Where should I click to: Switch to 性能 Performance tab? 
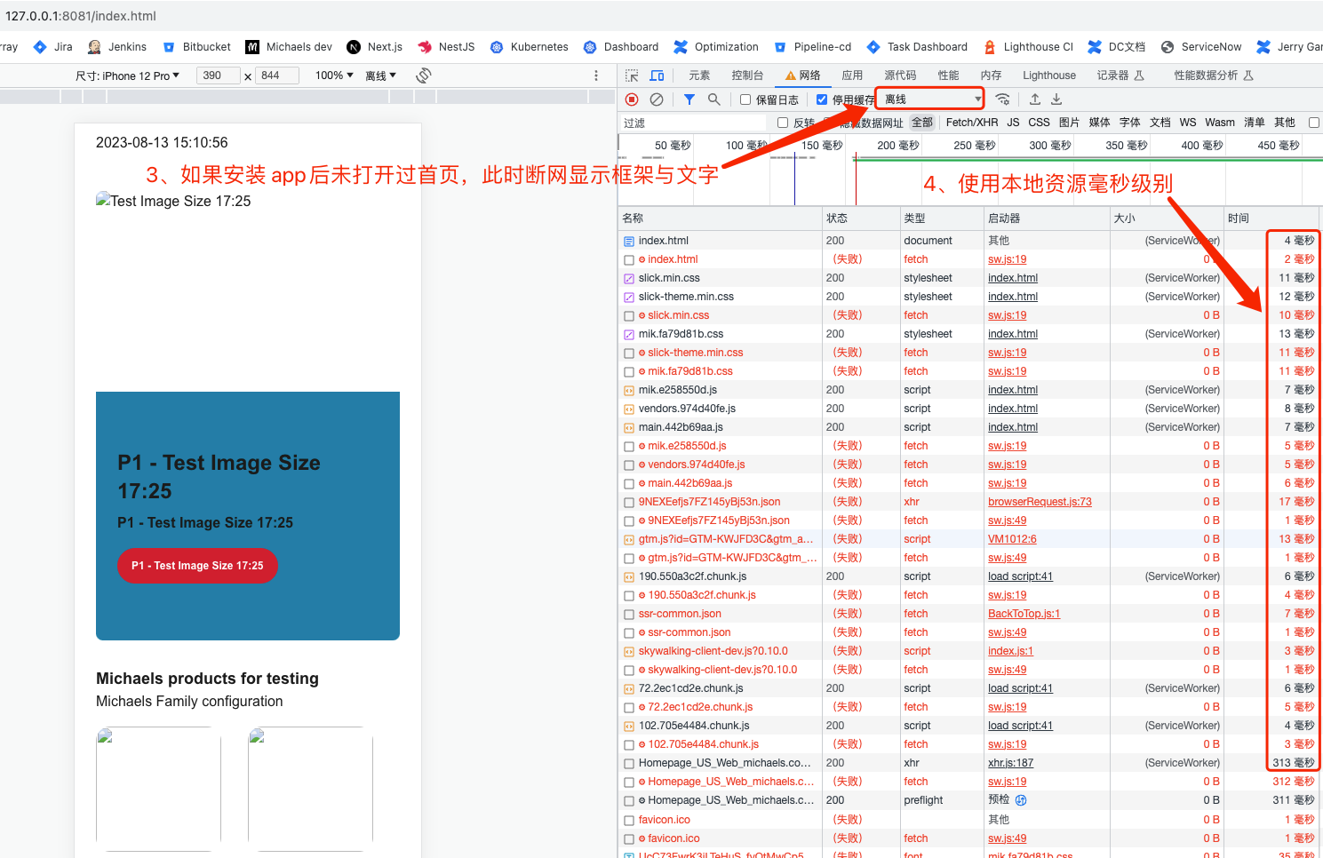point(948,75)
